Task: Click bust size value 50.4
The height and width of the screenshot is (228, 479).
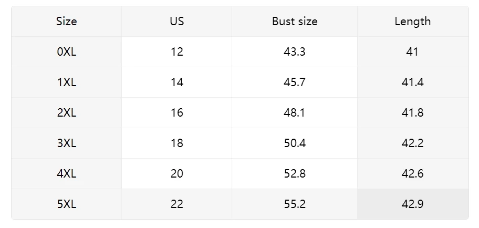Action: [295, 143]
